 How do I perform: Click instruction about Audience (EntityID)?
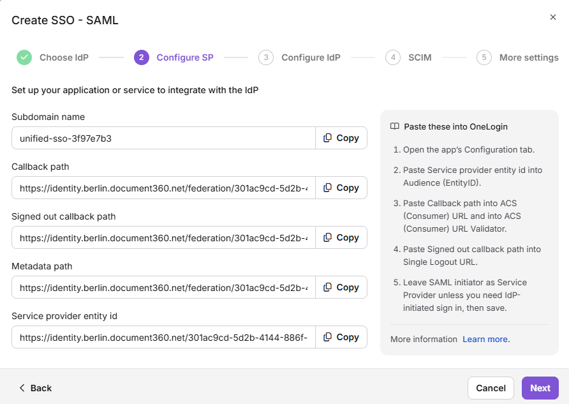pyautogui.click(x=473, y=176)
